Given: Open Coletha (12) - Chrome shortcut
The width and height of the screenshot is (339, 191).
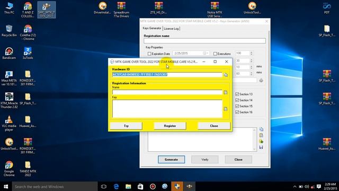Looking at the screenshot, I should click(28, 32).
